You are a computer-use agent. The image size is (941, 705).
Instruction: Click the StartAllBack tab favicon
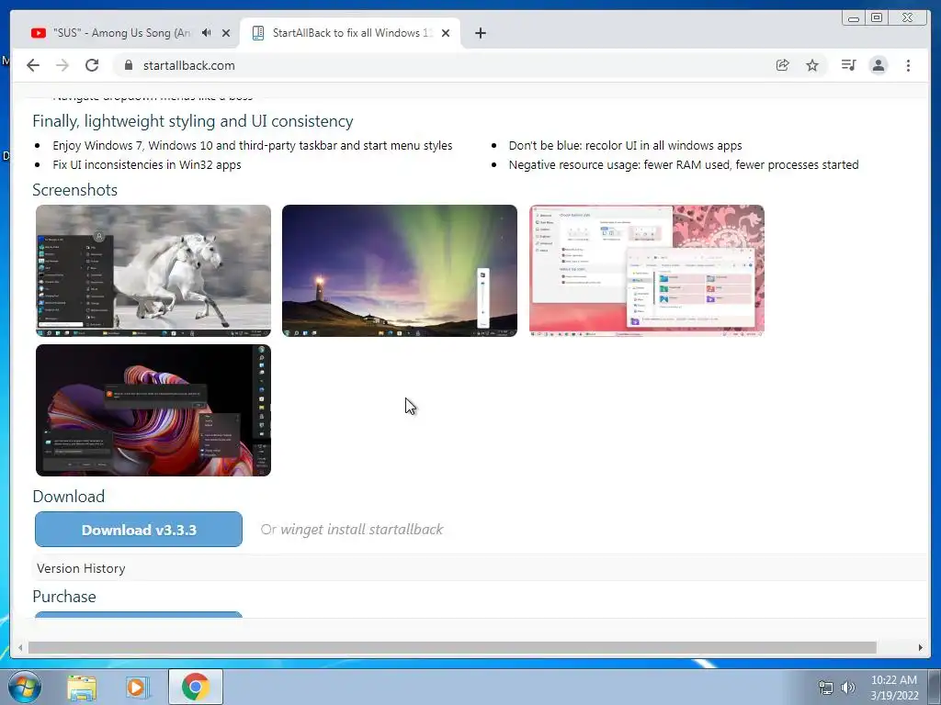258,33
